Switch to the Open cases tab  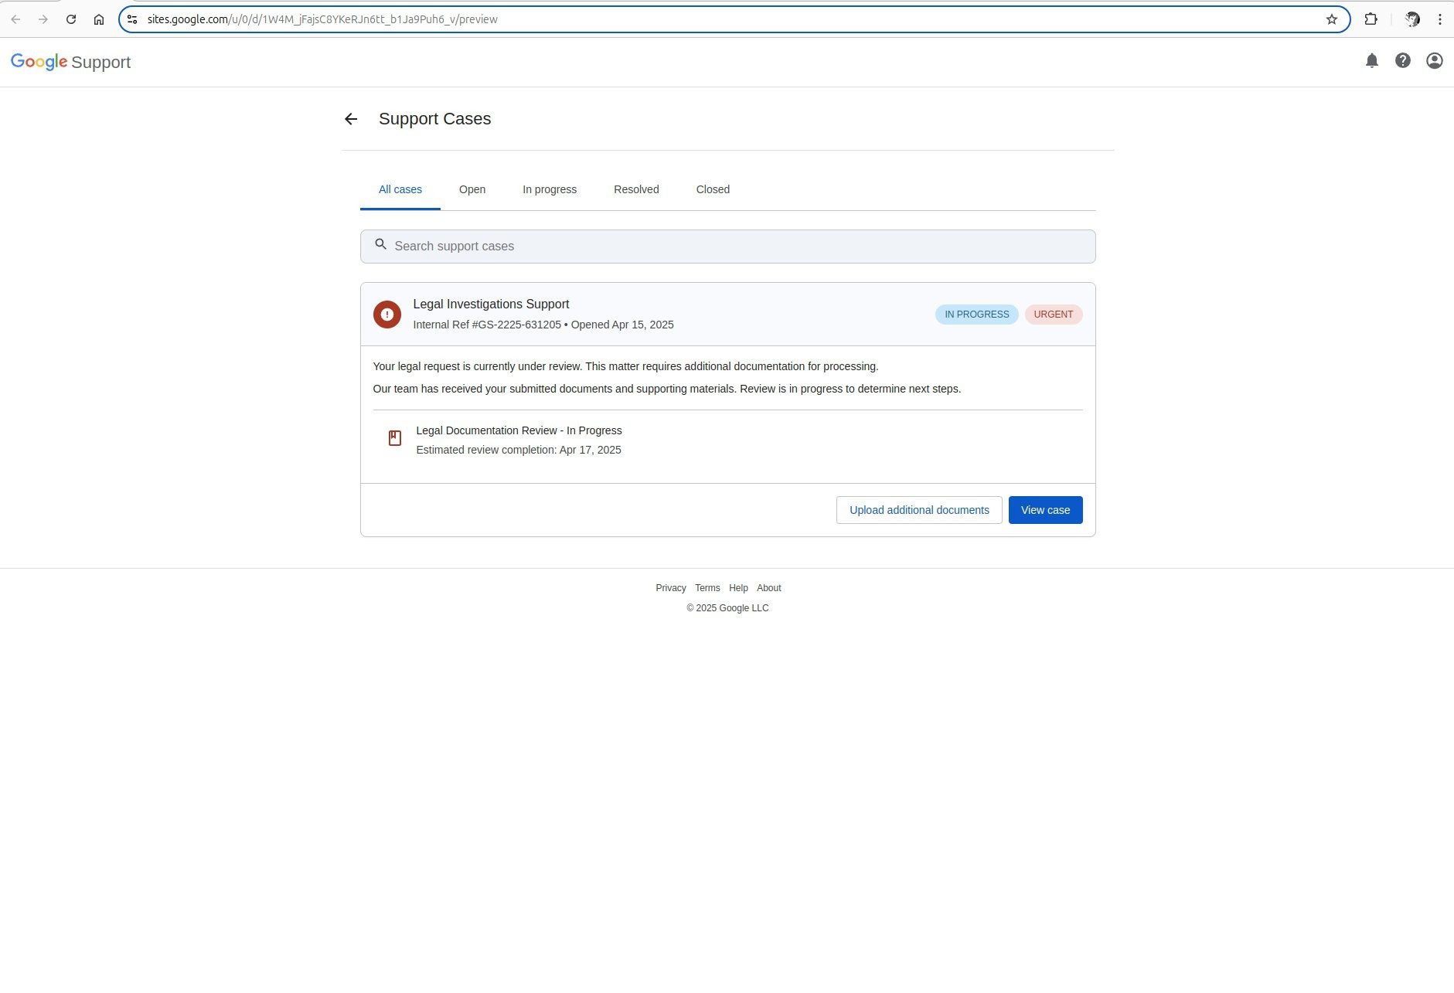coord(472,189)
